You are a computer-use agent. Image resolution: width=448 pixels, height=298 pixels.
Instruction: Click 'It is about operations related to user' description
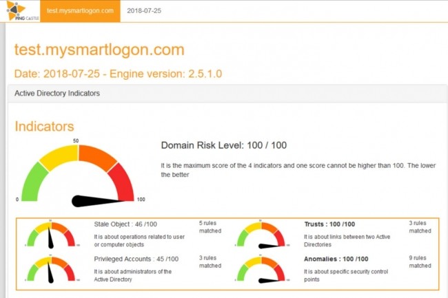tap(139, 241)
